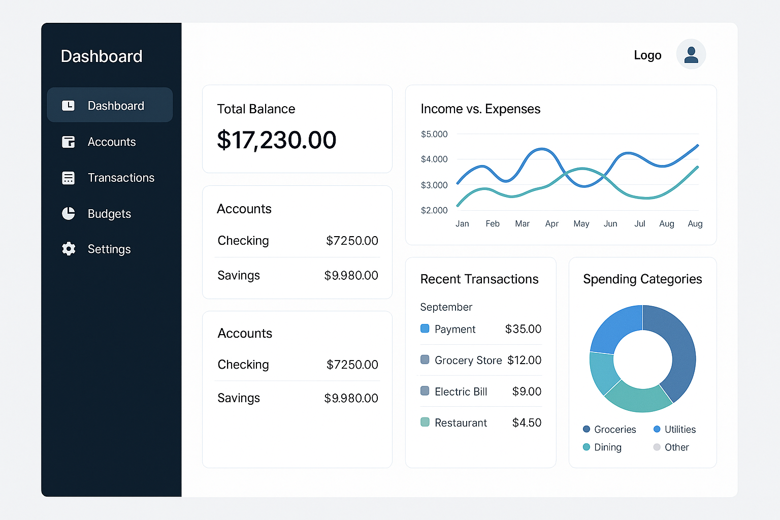Click the Grocery Store square marker

coord(425,360)
